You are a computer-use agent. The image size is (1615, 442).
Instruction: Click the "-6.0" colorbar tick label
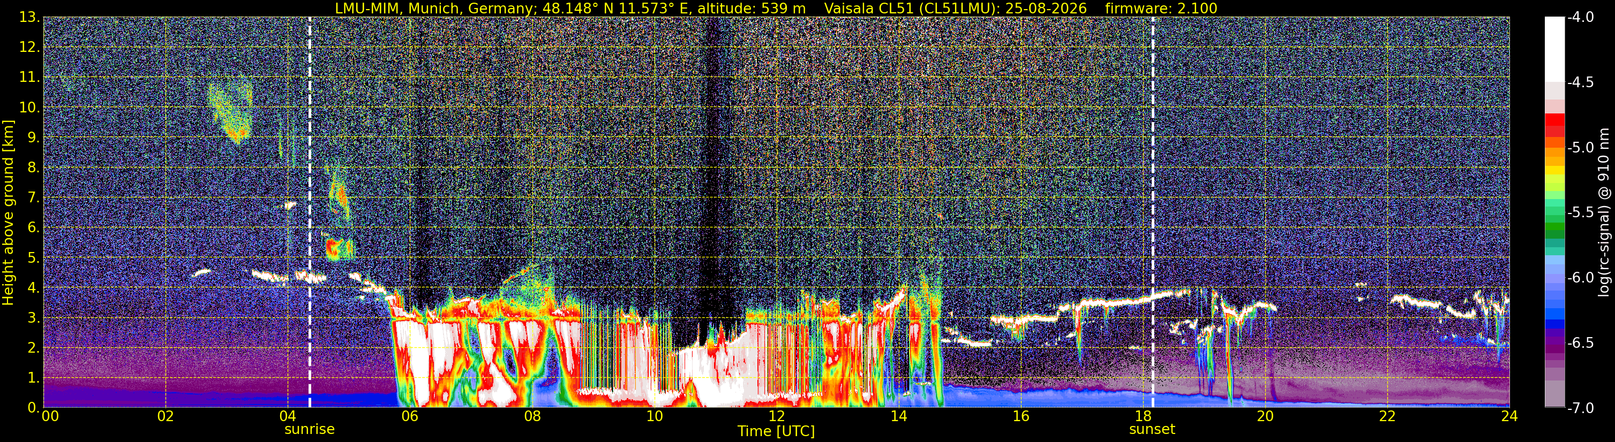click(x=1581, y=277)
